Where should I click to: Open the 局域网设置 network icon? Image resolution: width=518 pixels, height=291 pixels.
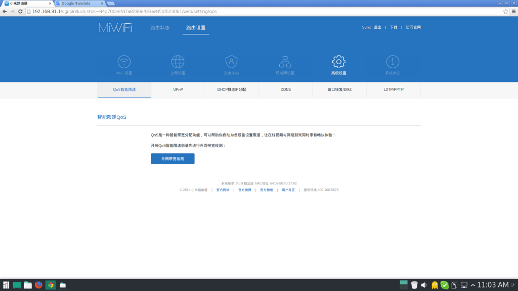click(x=285, y=62)
